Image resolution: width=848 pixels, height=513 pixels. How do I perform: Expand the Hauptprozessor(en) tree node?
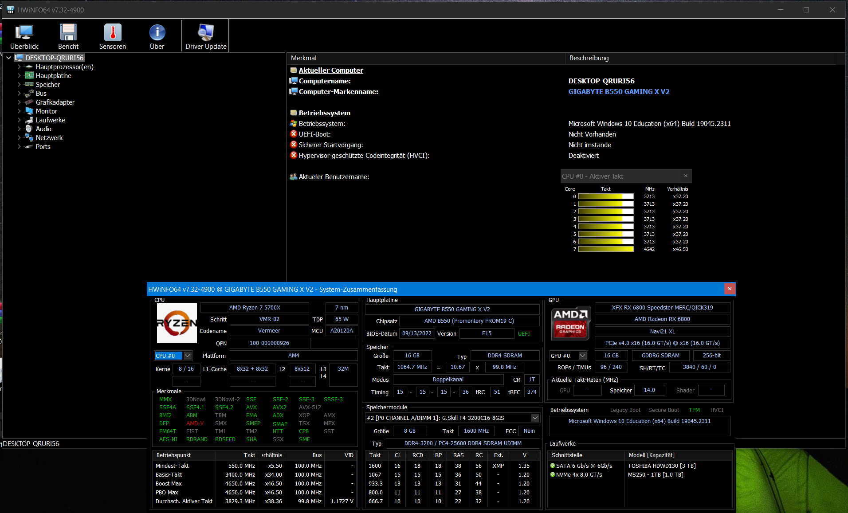[x=19, y=67]
